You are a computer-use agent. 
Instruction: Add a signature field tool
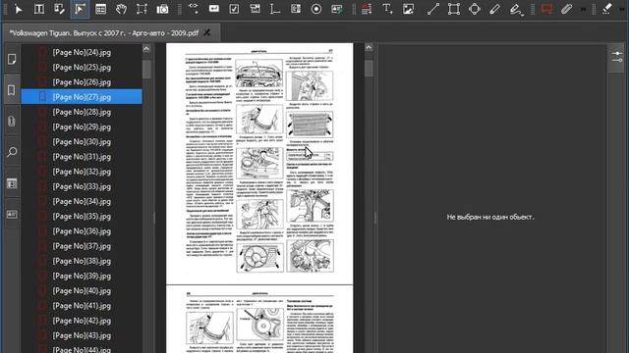tap(337, 9)
